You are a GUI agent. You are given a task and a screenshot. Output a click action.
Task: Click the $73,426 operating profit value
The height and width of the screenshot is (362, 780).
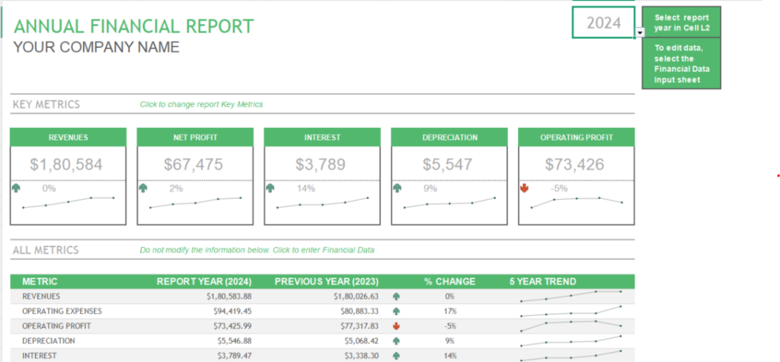pos(574,164)
